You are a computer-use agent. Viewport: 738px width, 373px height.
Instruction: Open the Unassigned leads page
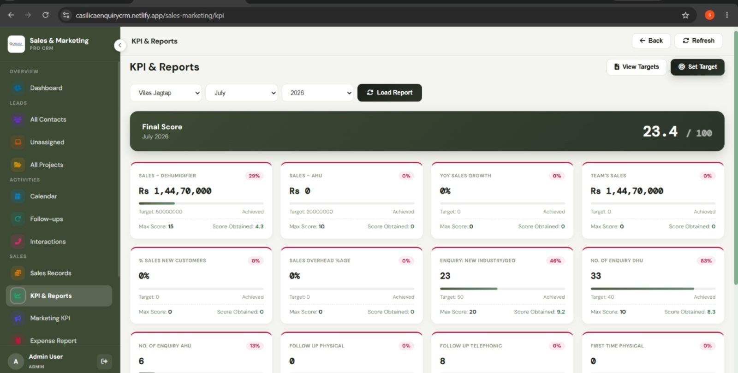tap(59, 142)
